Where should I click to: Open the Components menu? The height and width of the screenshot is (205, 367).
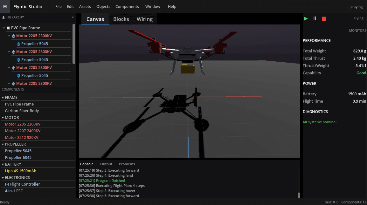[x=127, y=7]
